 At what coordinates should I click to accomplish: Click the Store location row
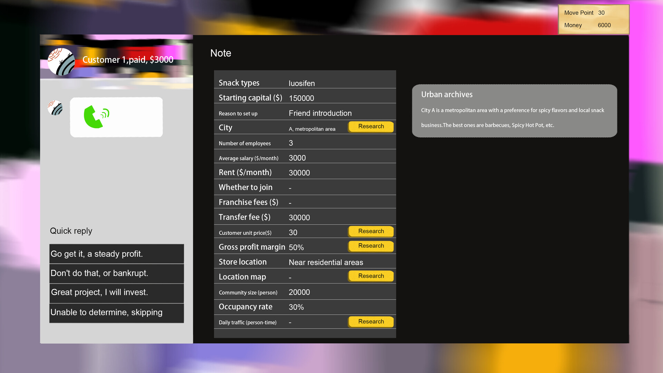305,262
